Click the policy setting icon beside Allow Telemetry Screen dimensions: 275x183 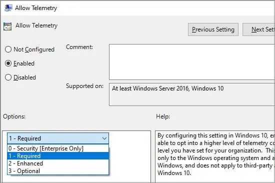pyautogui.click(x=7, y=26)
